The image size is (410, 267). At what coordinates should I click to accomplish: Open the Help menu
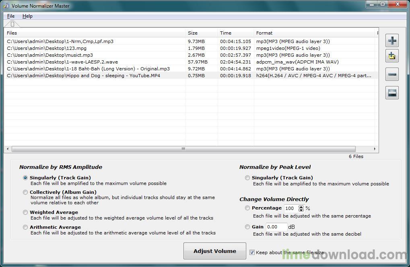[27, 16]
